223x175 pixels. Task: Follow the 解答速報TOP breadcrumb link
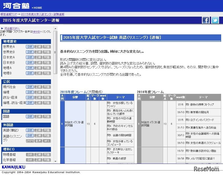[8, 14]
